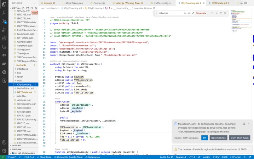
Task: Click Connect to Google Cloud in status bar
Action: (68, 157)
